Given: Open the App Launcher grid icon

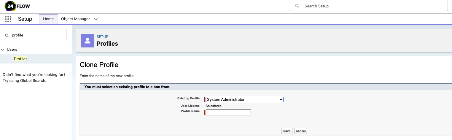Looking at the screenshot, I should (8, 19).
